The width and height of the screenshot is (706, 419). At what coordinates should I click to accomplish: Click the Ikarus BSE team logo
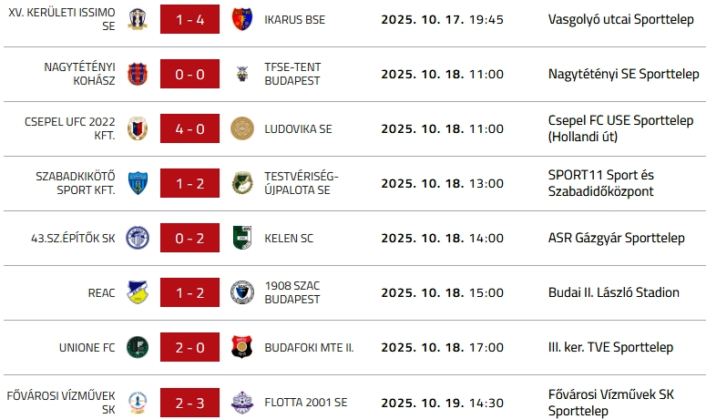tap(241, 19)
